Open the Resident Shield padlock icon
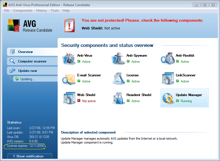The image size is (220, 161). [118, 98]
